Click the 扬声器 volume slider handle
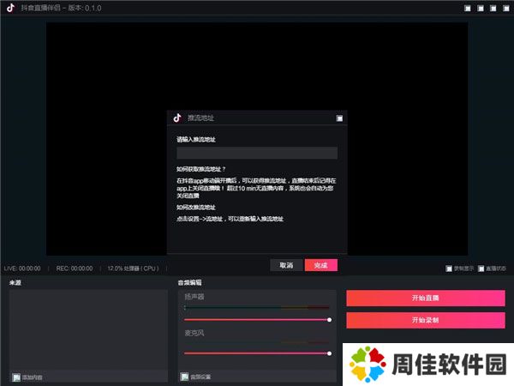514x386 pixels. coord(329,319)
